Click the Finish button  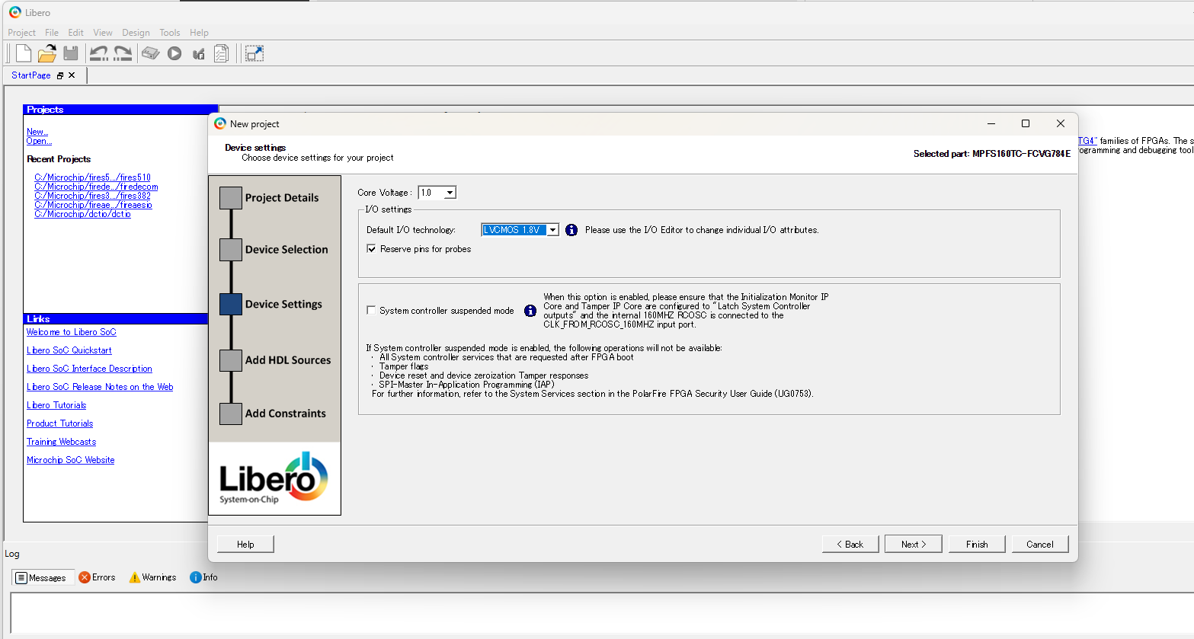coord(977,544)
